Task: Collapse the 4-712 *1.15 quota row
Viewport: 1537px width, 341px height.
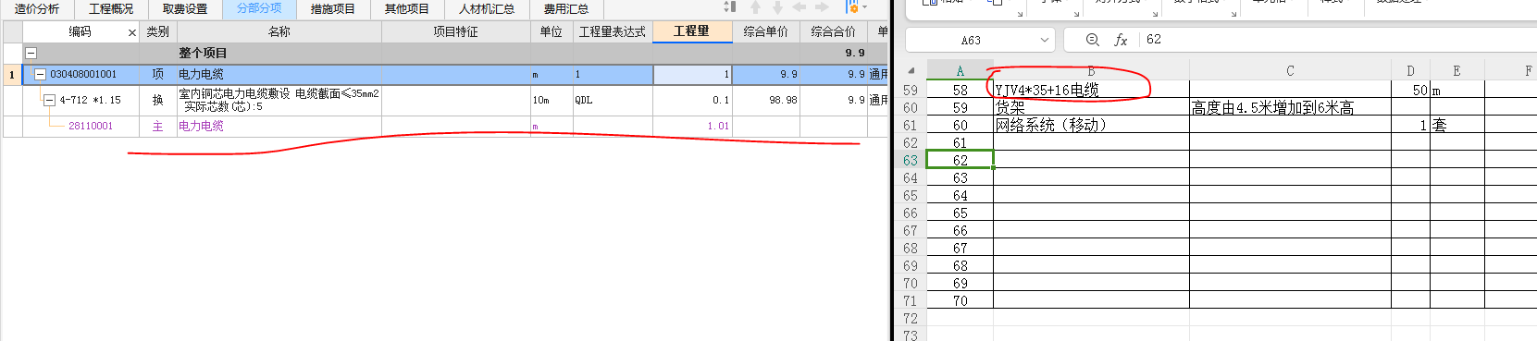Action: 50,100
